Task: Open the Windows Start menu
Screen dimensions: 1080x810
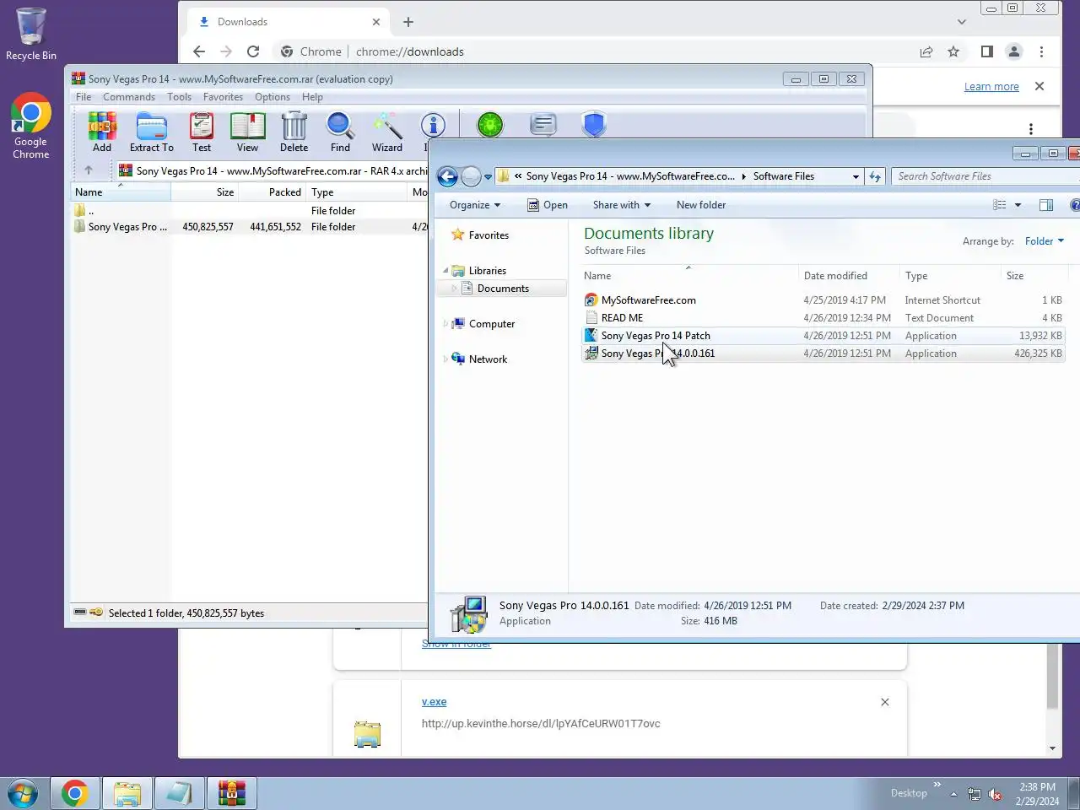Action: [23, 794]
